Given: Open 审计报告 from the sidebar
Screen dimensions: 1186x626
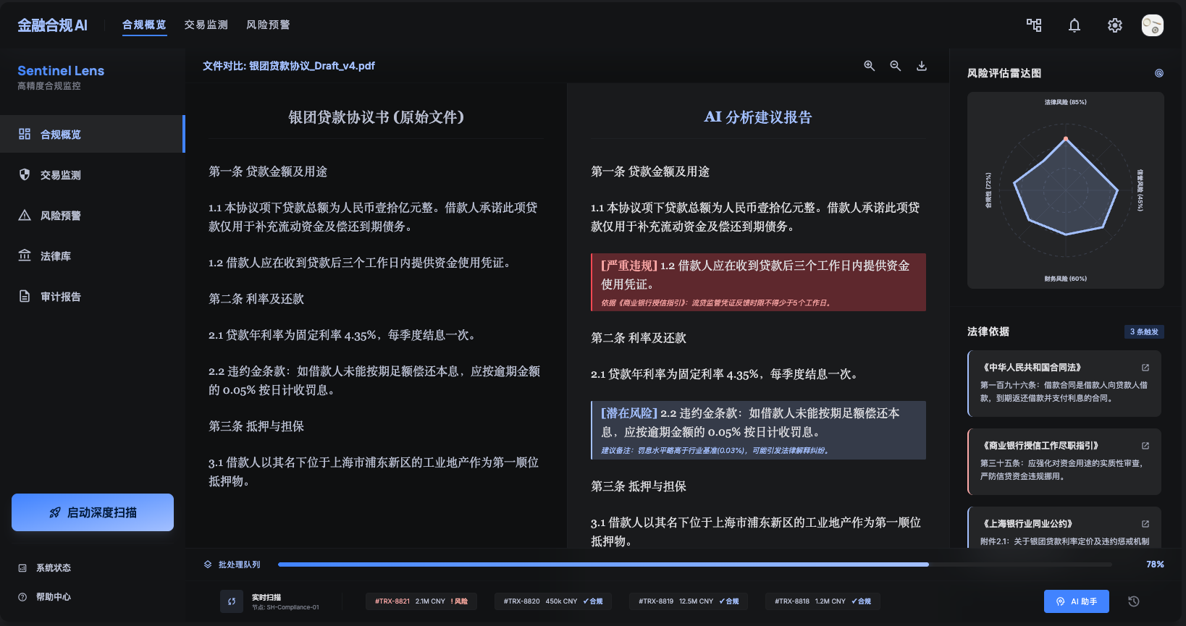Looking at the screenshot, I should 61,297.
